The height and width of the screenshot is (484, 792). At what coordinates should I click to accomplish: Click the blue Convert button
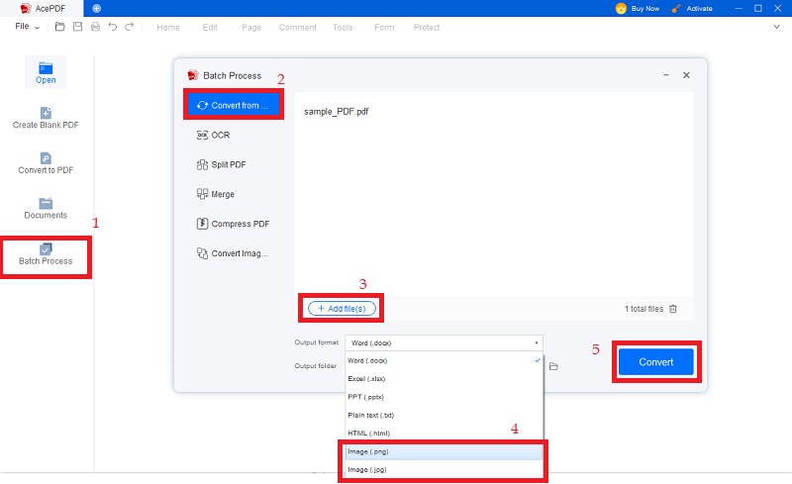pos(656,361)
